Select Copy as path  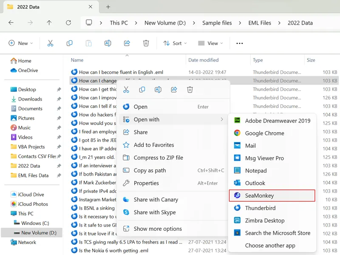click(x=174, y=171)
